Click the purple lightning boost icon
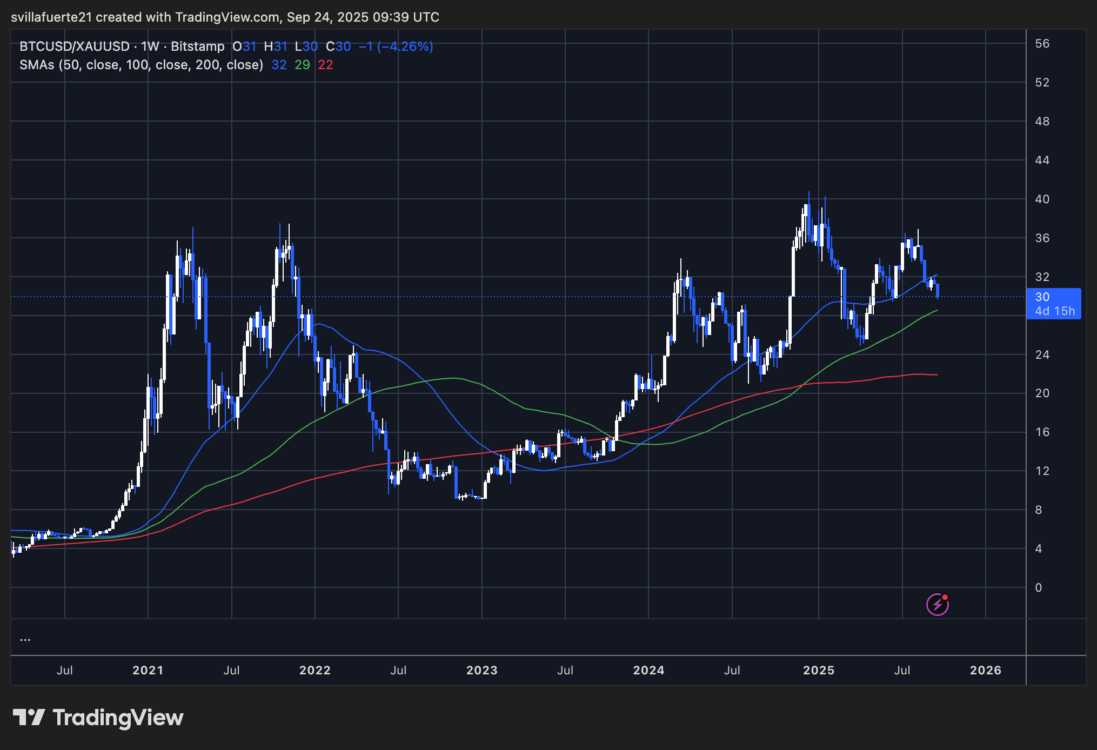This screenshot has height=750, width=1097. click(x=938, y=604)
